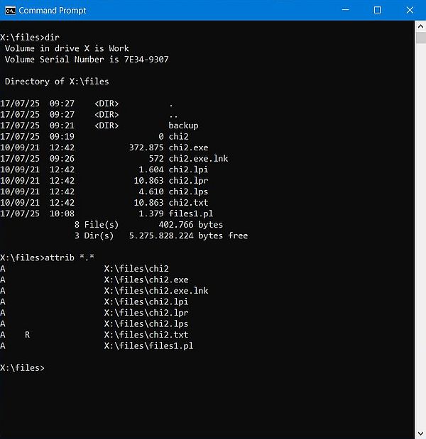The image size is (426, 439).
Task: Click the Command Prompt system menu icon
Action: click(11, 11)
